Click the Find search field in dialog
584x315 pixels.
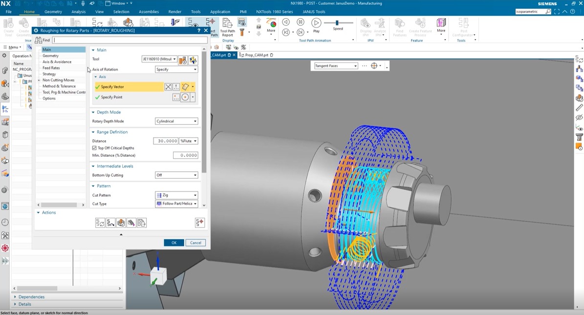click(130, 40)
